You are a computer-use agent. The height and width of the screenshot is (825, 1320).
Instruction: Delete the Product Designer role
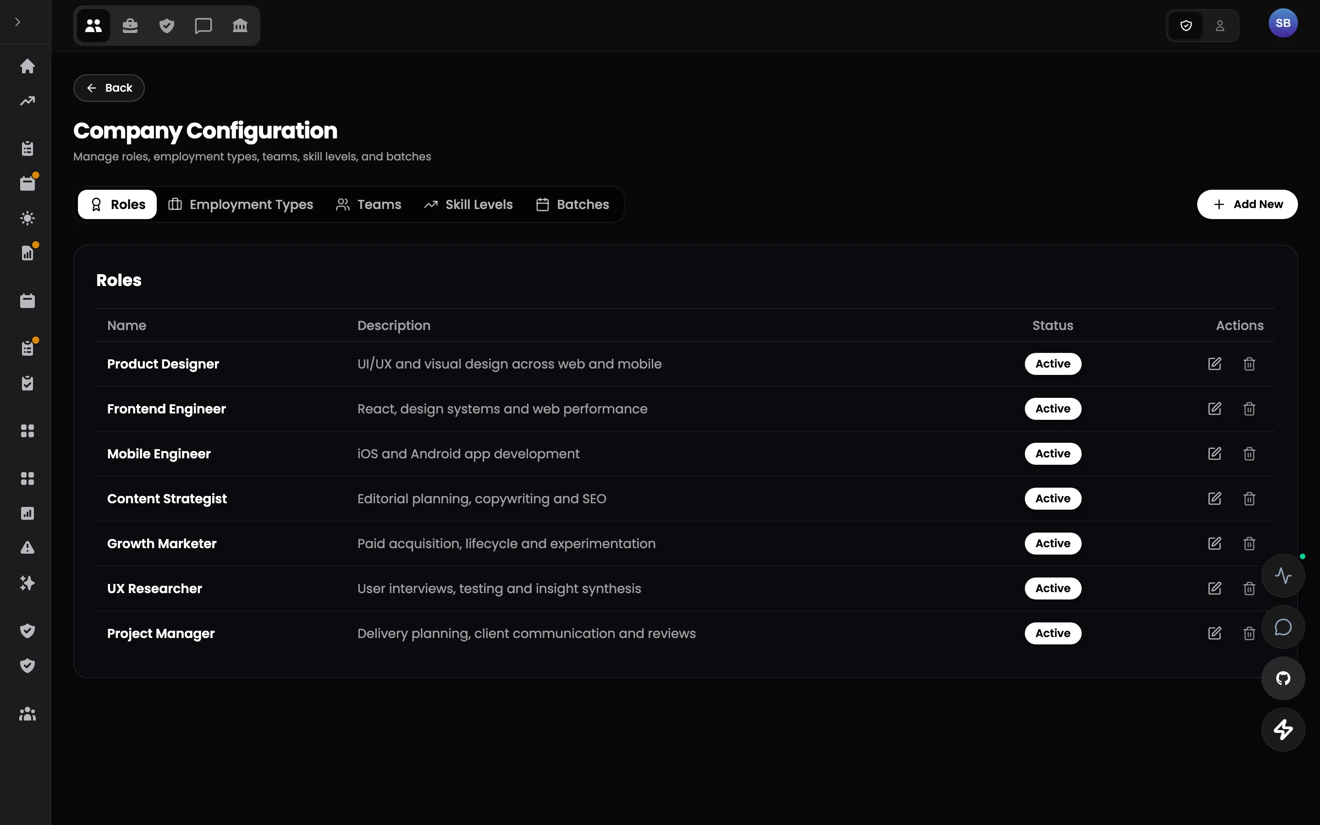click(1249, 364)
